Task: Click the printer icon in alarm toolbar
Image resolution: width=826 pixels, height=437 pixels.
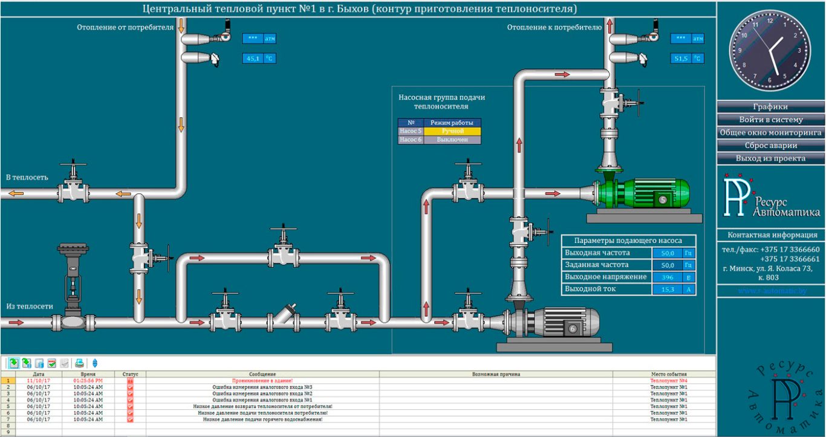Action: 79,363
